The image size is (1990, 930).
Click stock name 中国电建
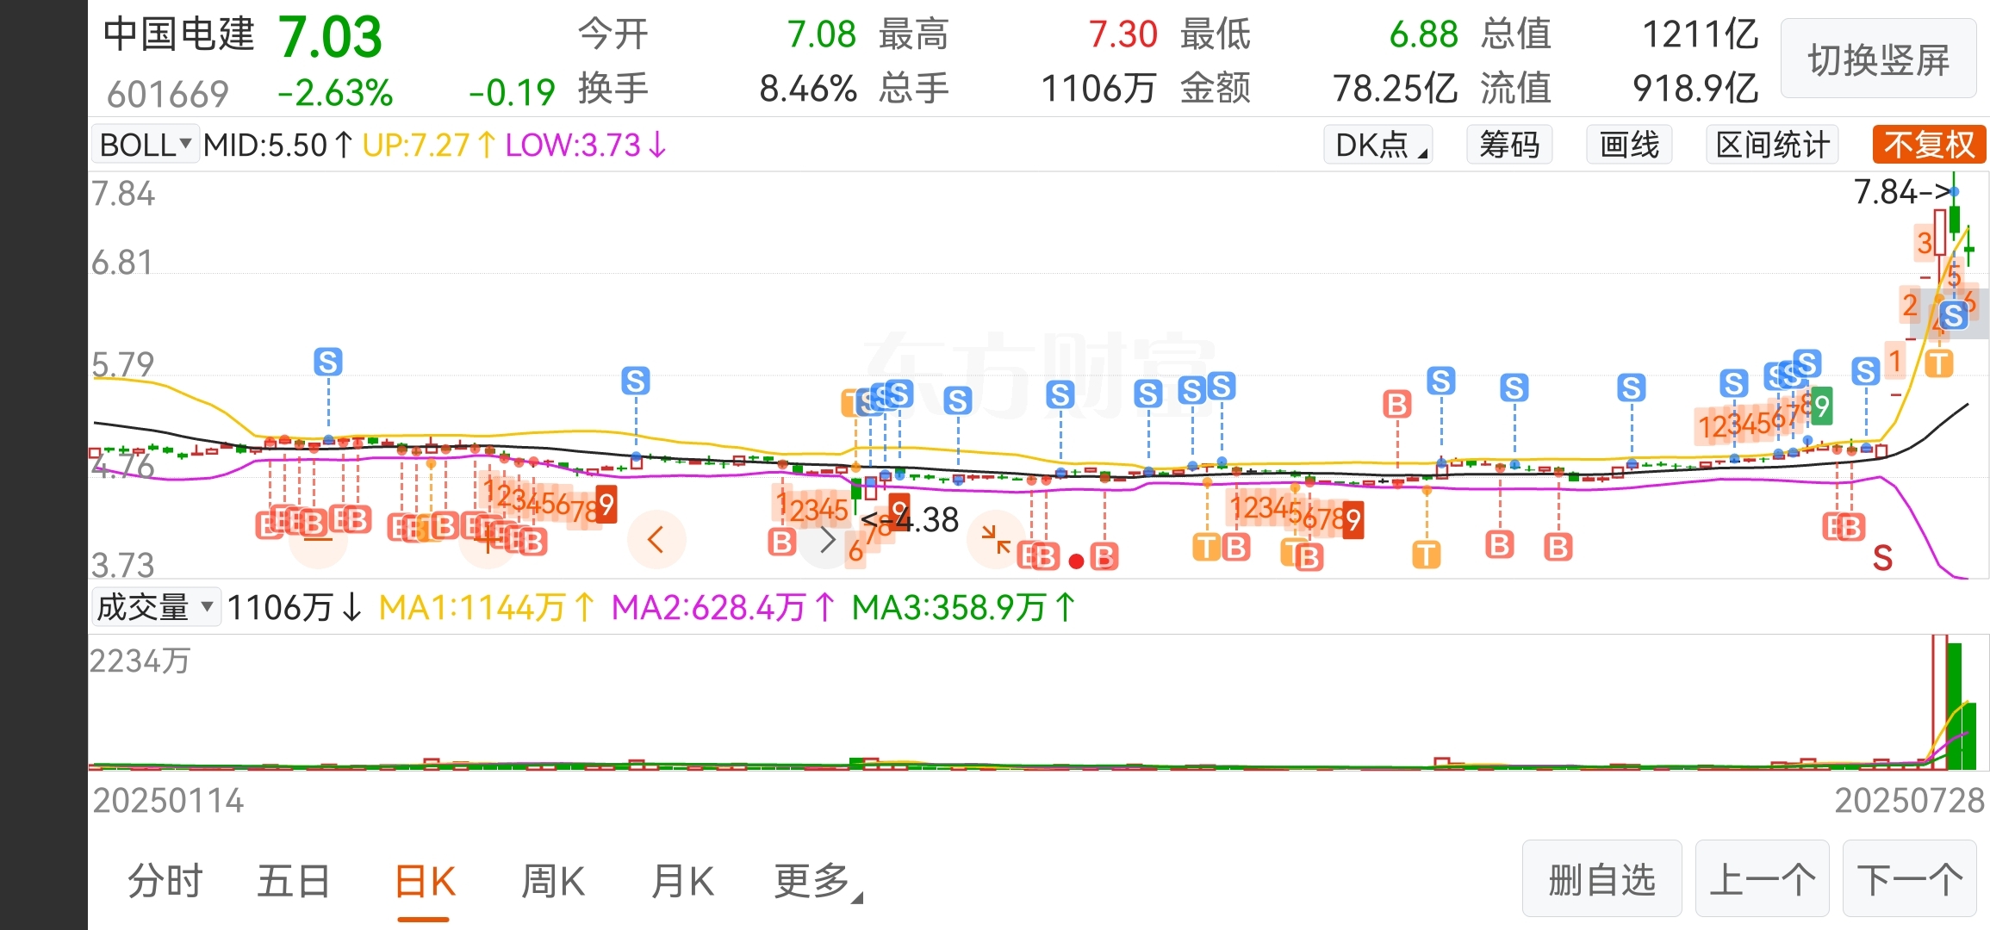coord(179,34)
